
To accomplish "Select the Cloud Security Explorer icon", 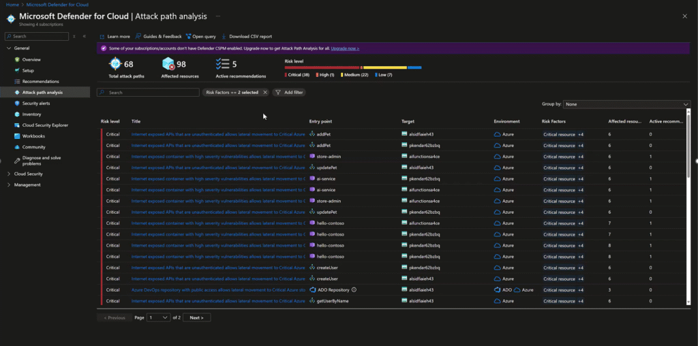I will pos(17,125).
